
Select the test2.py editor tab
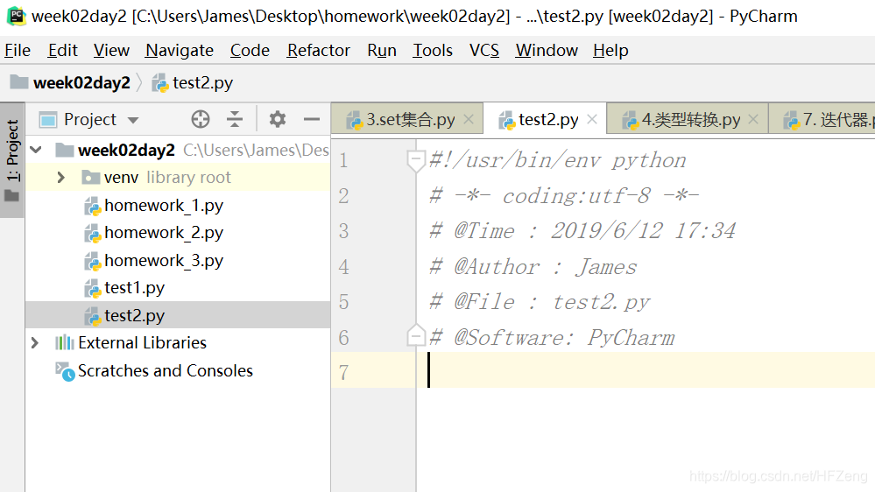[x=545, y=119]
